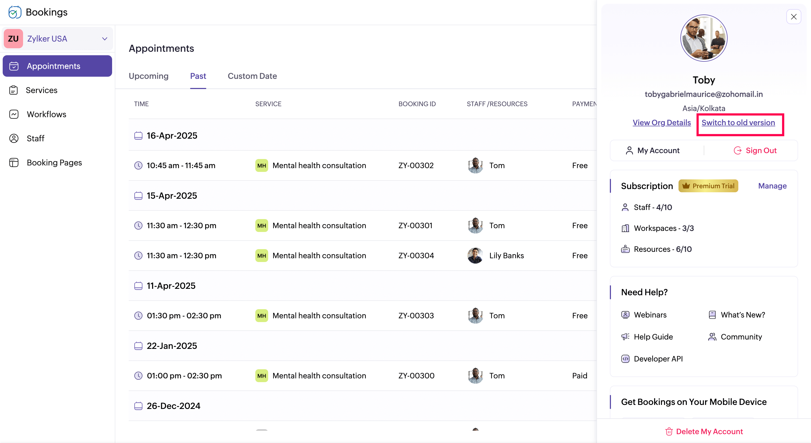Image resolution: width=811 pixels, height=443 pixels.
Task: Open the Community help link
Action: point(741,337)
